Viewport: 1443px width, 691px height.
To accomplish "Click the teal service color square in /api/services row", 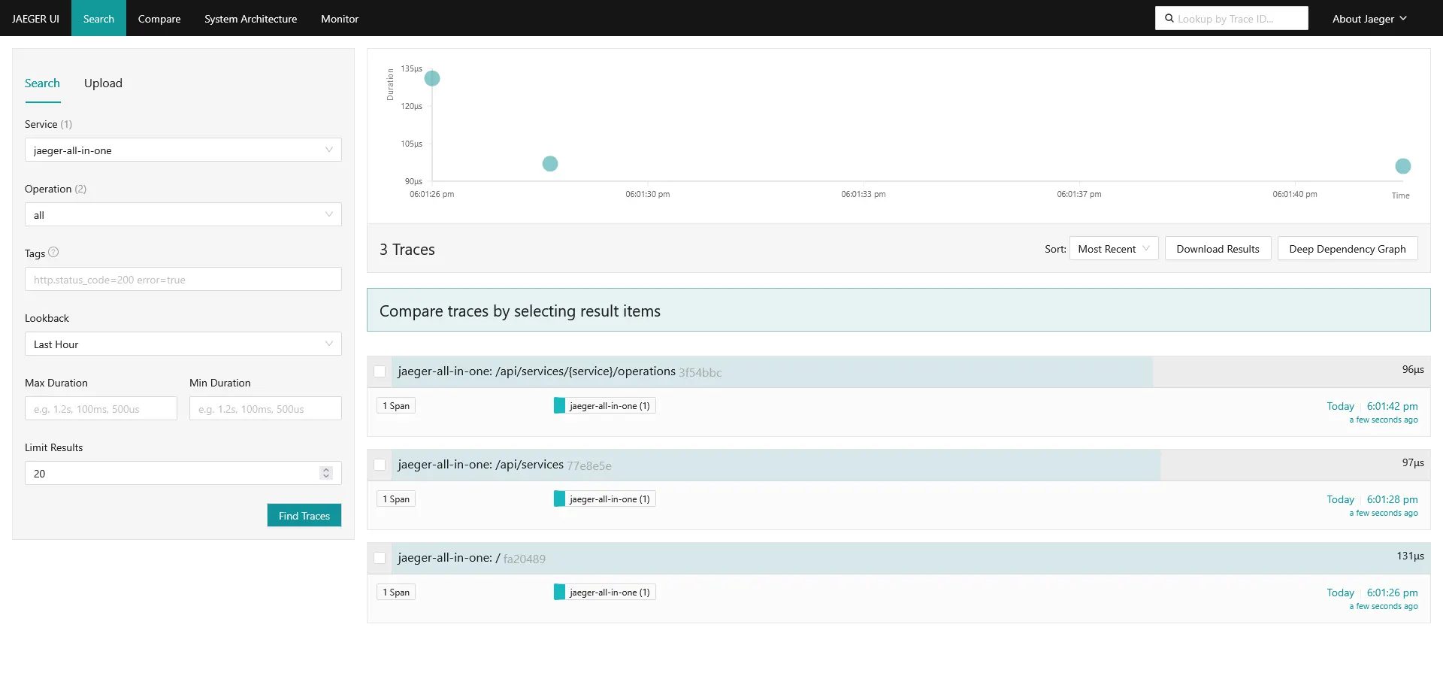I will 559,499.
